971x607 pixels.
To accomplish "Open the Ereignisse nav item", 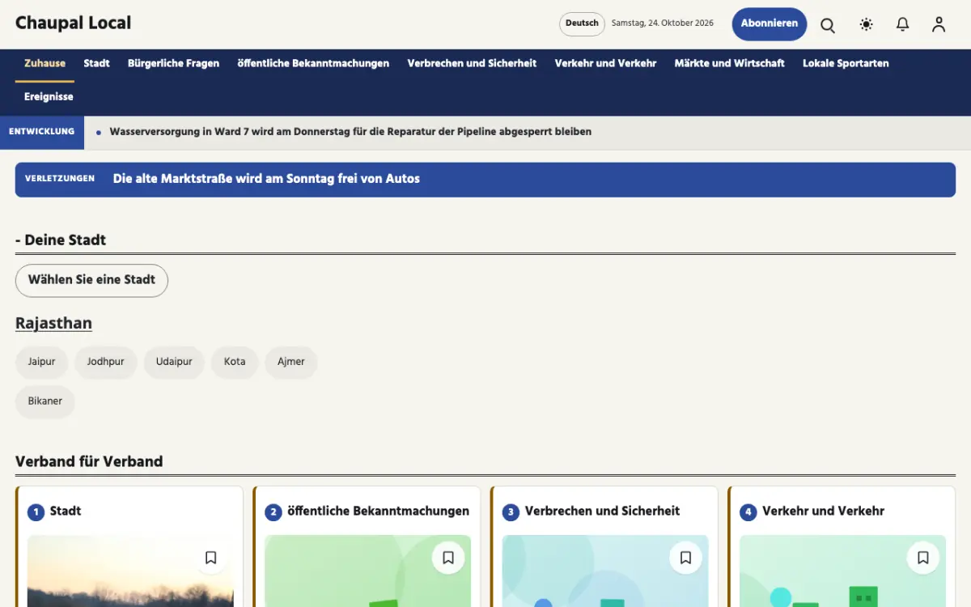I will pos(49,96).
